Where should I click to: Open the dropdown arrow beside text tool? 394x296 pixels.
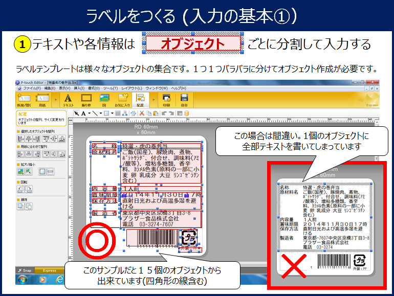coord(89,113)
